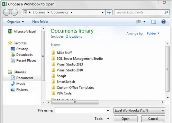Open the Tools menu
Viewport: 172px width, 123px height.
coord(102,118)
